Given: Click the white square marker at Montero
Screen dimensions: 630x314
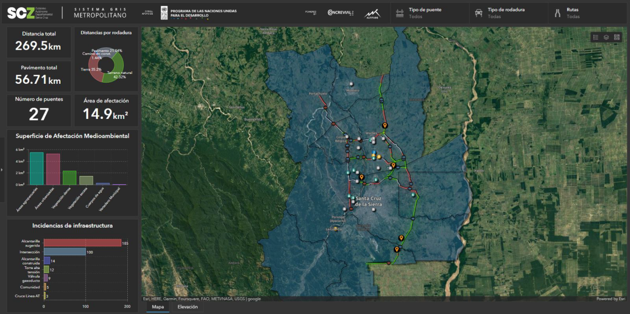Looking at the screenshot, I should [x=352, y=84].
